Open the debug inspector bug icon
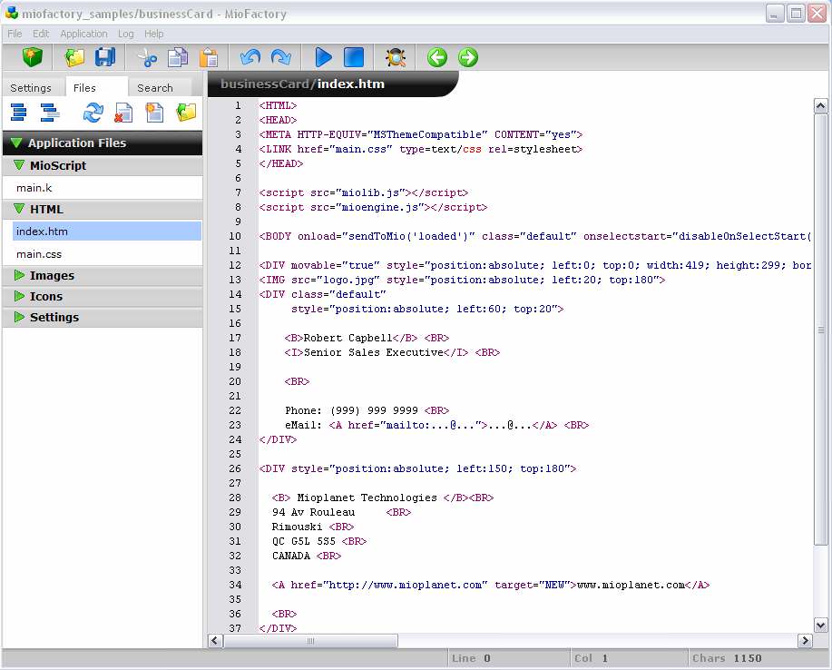 (396, 57)
